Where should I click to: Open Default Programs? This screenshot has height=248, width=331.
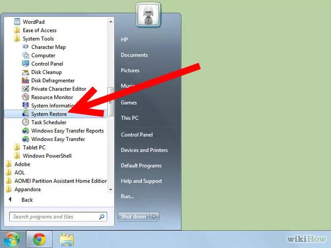[141, 166]
